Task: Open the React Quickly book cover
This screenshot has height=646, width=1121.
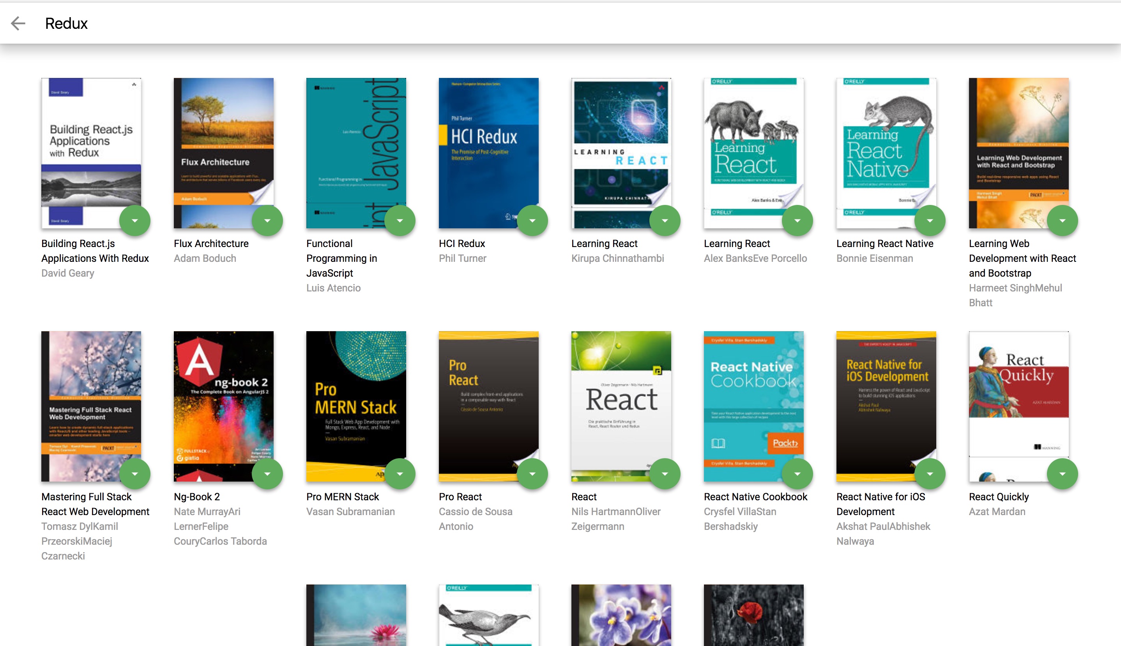Action: click(x=1019, y=406)
